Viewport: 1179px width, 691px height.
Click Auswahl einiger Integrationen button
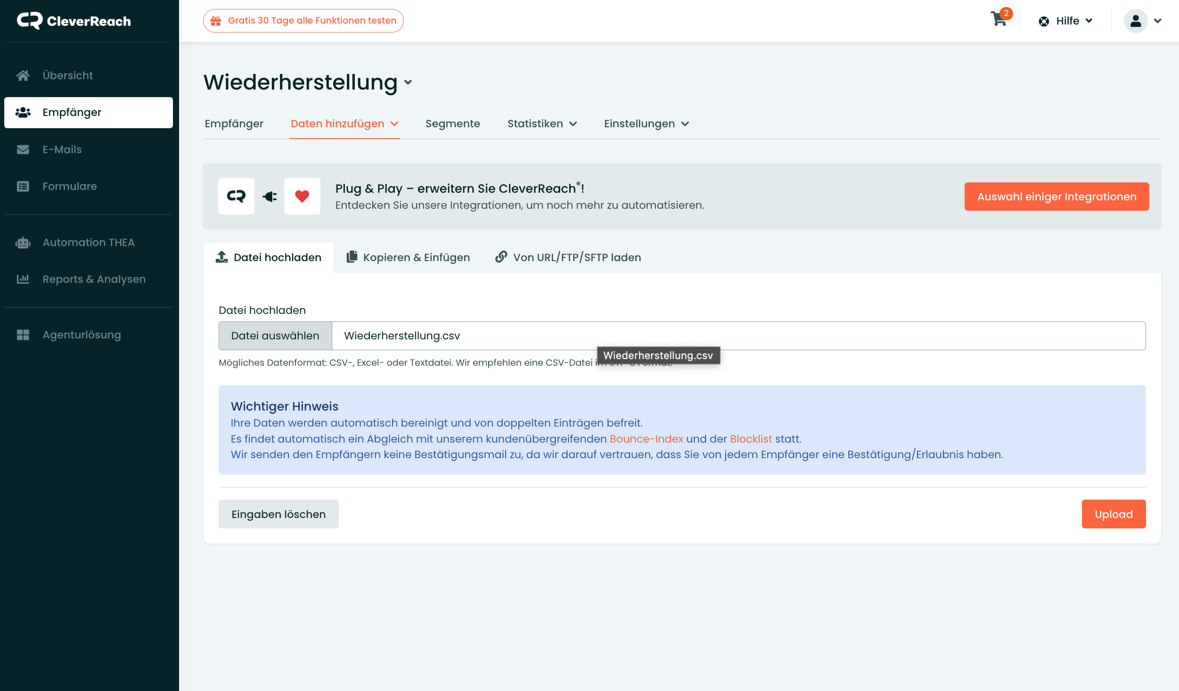tap(1056, 197)
